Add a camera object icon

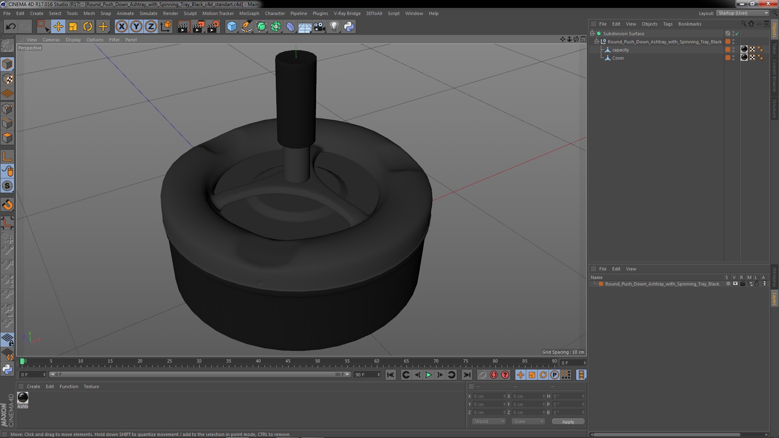319,27
